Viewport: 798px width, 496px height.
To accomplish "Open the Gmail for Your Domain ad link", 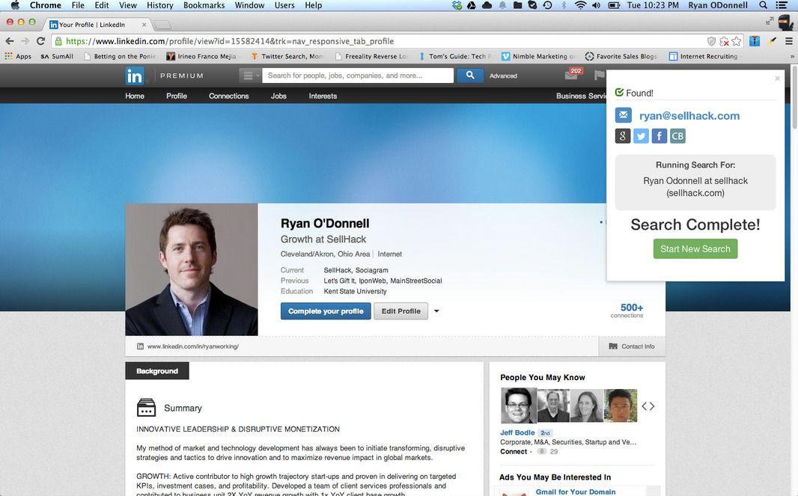I will pyautogui.click(x=576, y=492).
